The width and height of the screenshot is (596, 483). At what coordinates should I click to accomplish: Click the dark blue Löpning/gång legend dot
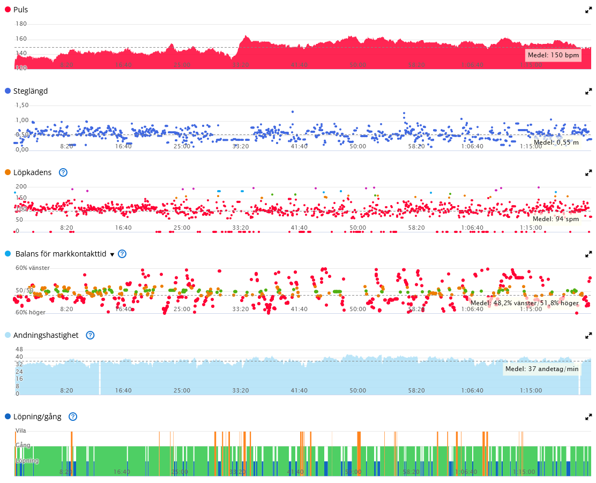click(8, 416)
